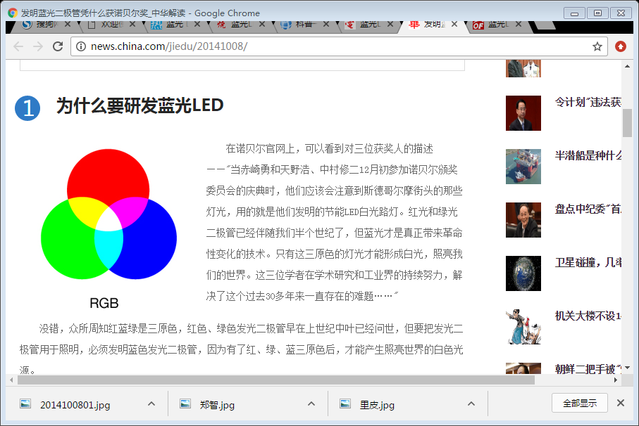639x426 pixels.
Task: Expand options for 2014100801.jpg download
Action: (151, 404)
